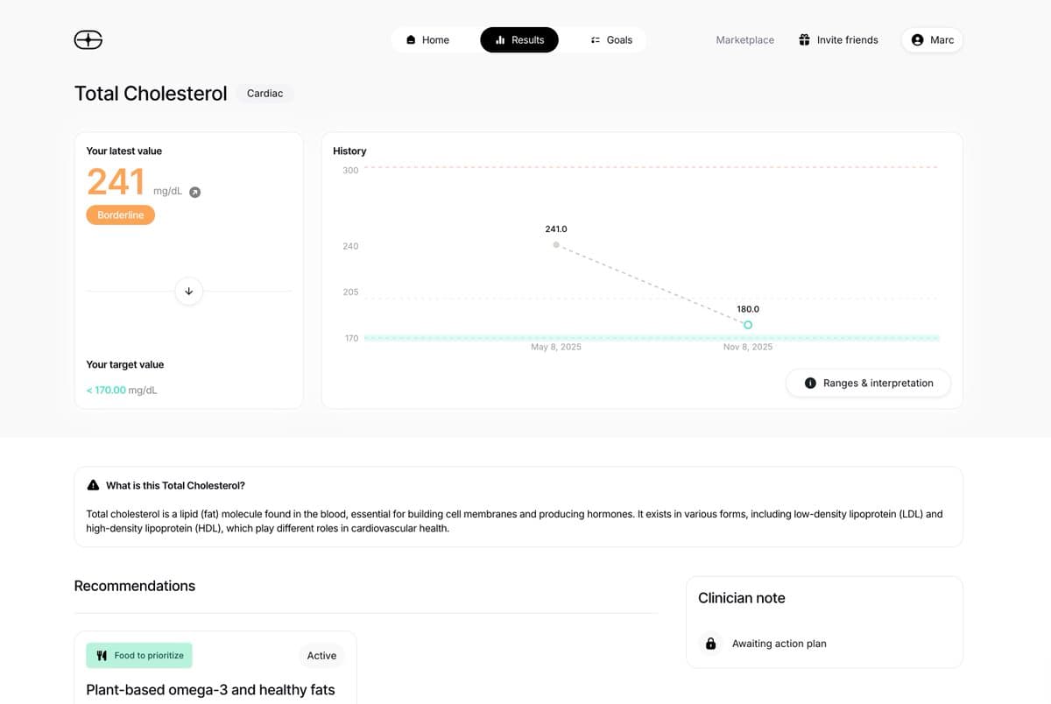
Task: Open the Results tab
Action: click(519, 40)
